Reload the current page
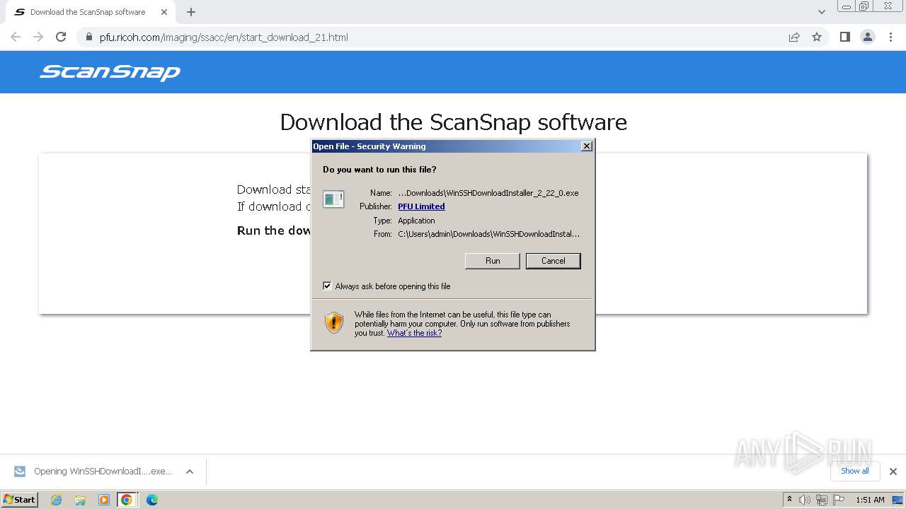The image size is (906, 509). tap(61, 37)
